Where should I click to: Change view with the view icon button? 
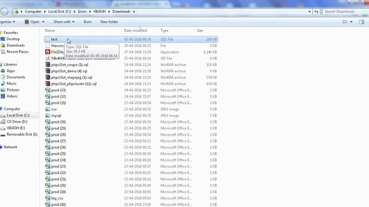[x=345, y=22]
